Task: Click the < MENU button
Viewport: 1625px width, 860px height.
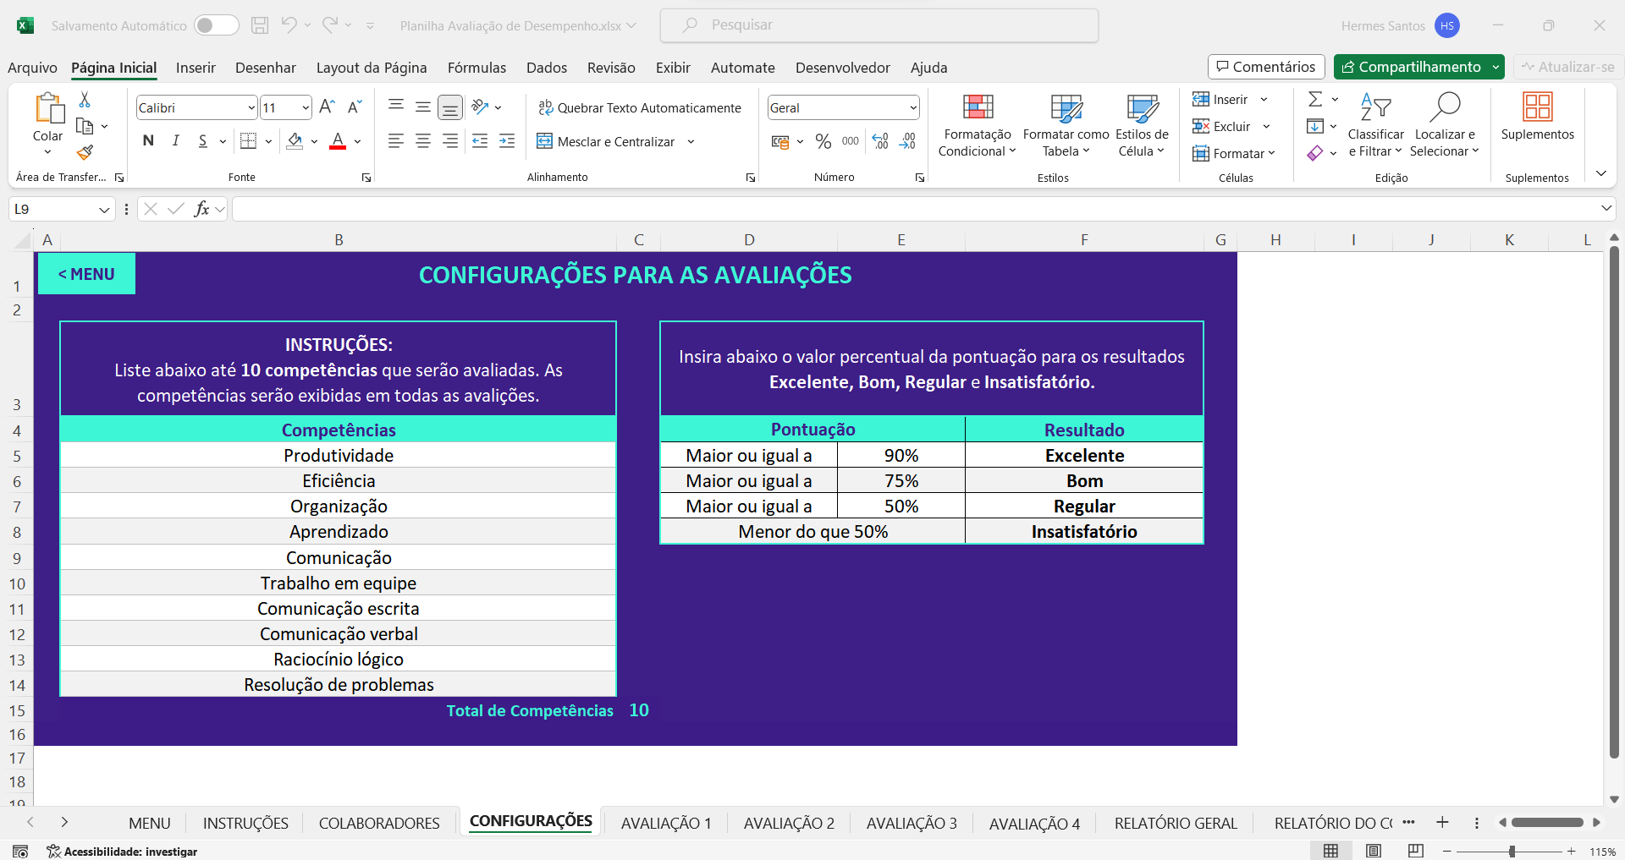Action: 86,274
